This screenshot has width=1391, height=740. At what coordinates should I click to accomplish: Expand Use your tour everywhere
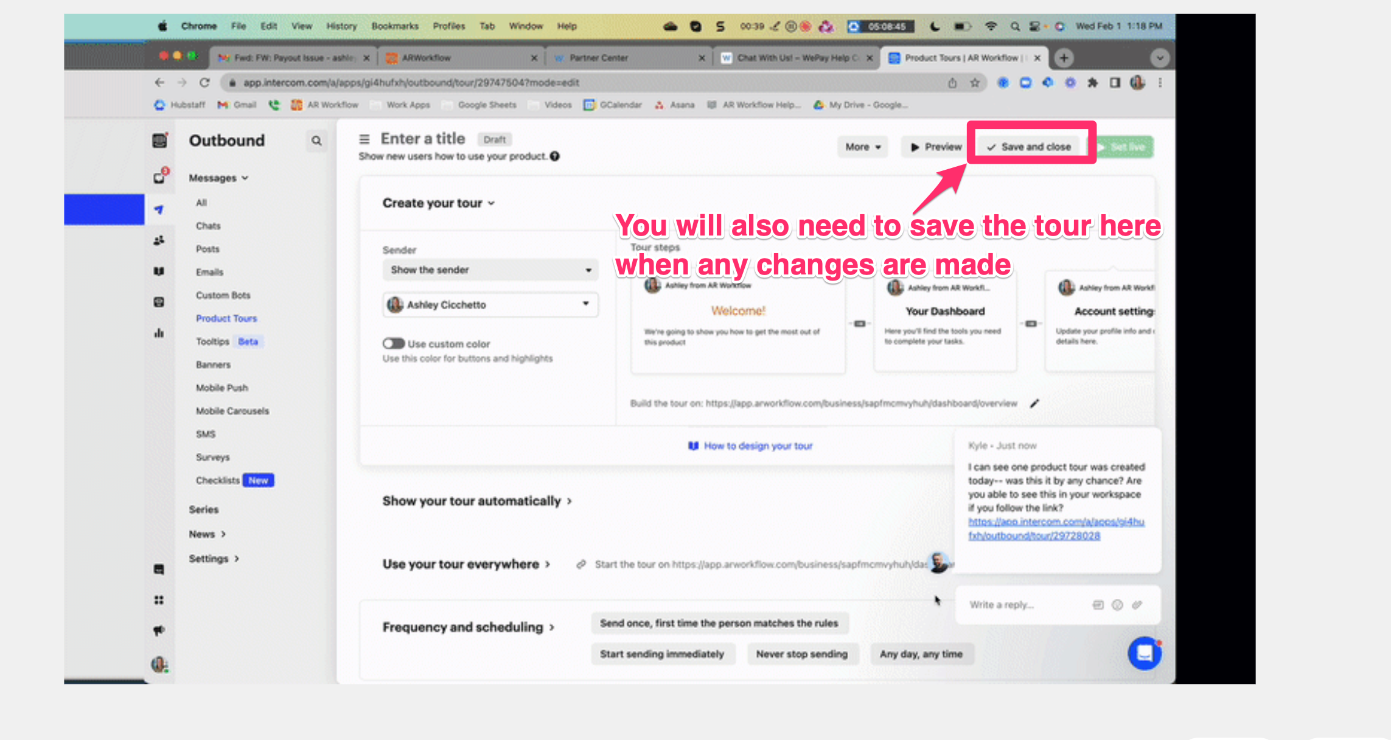point(466,564)
